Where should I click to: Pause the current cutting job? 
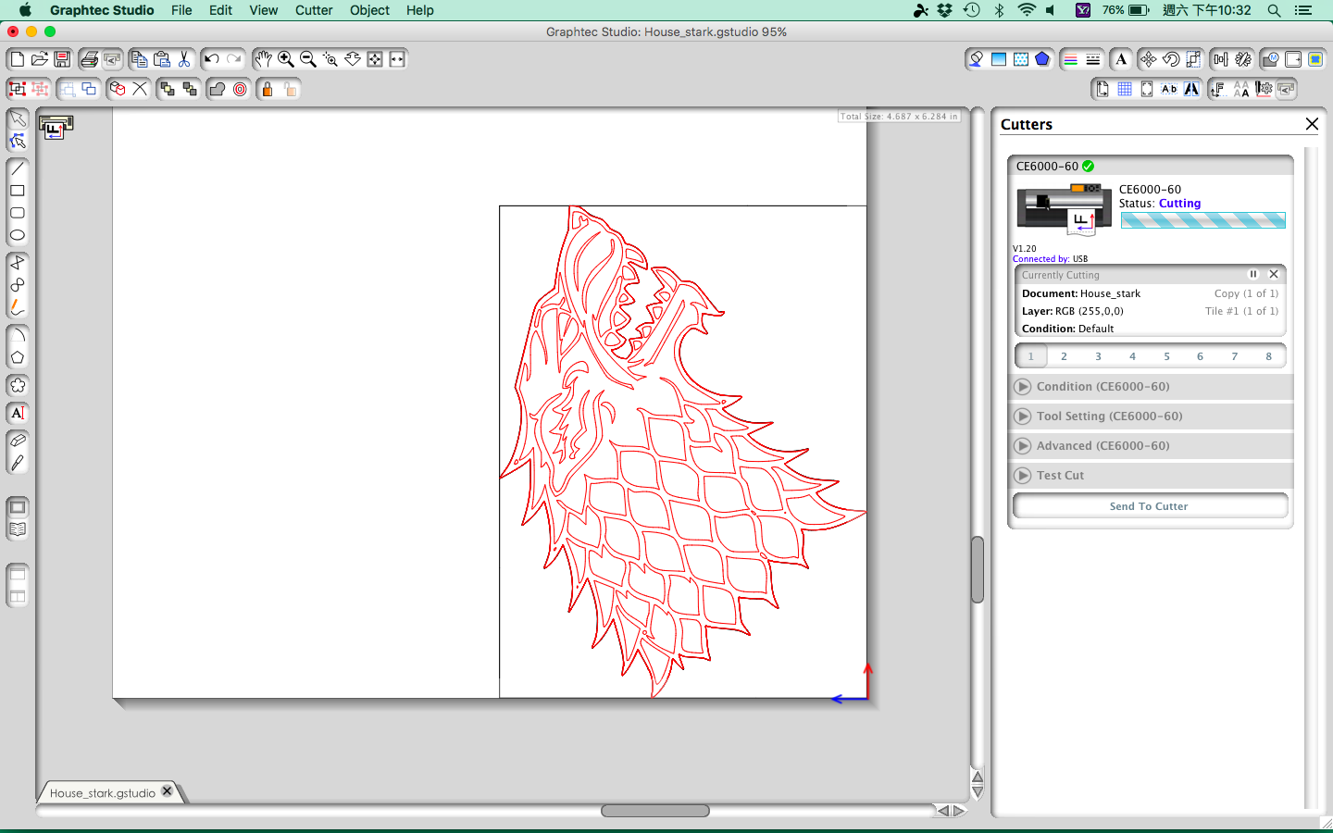(1253, 274)
